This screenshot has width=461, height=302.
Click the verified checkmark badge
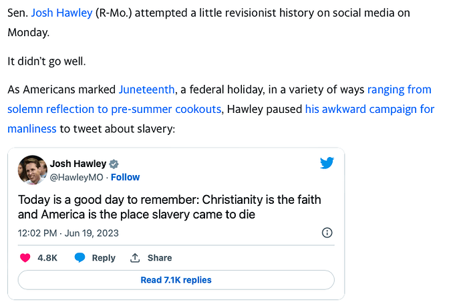114,164
